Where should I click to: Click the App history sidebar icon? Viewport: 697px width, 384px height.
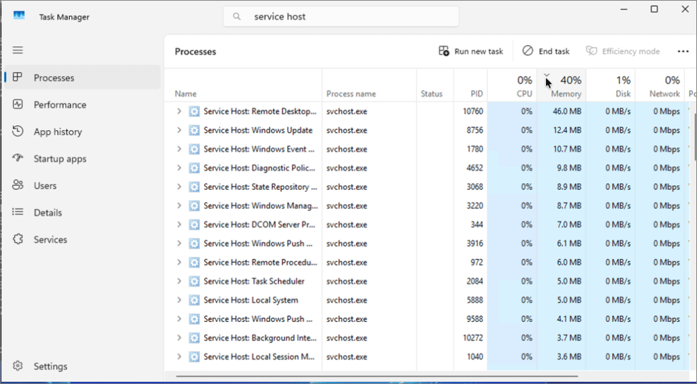(x=18, y=131)
